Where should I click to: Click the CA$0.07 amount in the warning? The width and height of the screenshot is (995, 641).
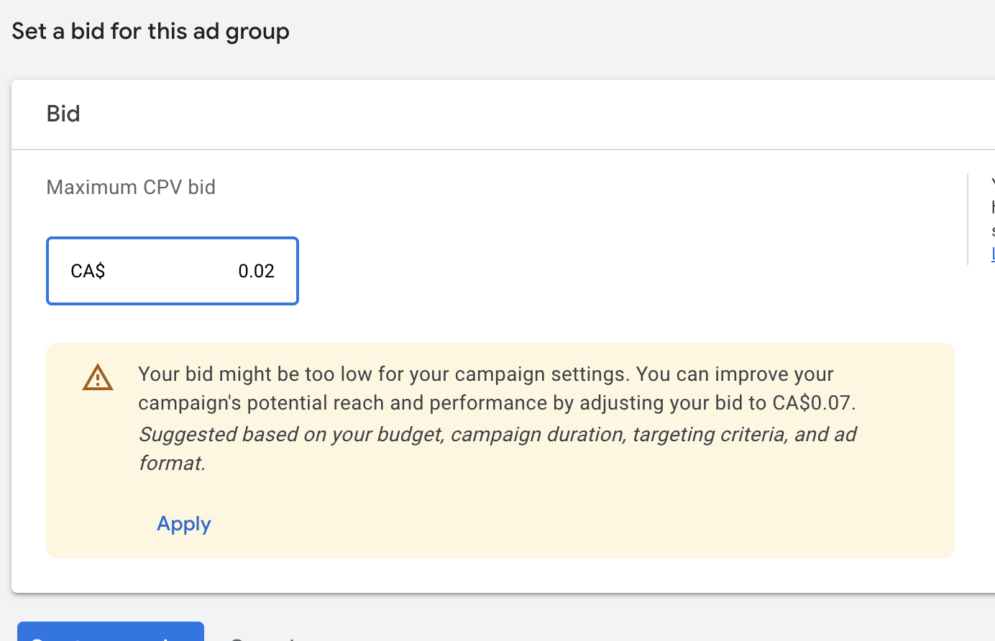coord(812,403)
